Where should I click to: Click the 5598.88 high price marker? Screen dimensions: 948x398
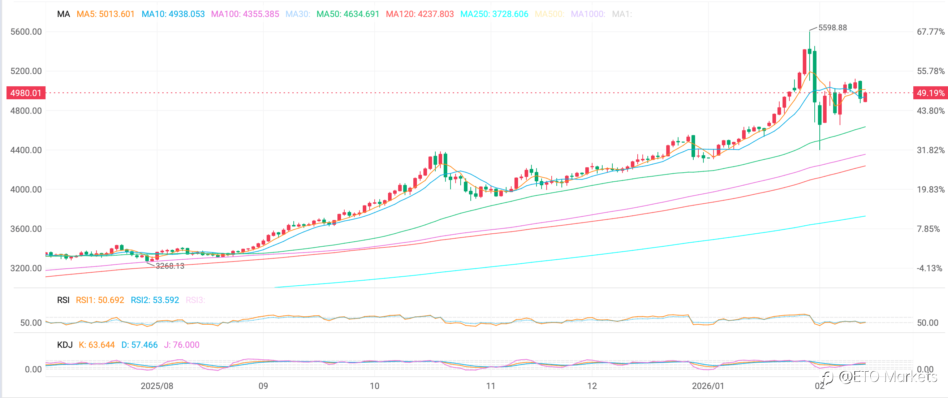pyautogui.click(x=832, y=27)
